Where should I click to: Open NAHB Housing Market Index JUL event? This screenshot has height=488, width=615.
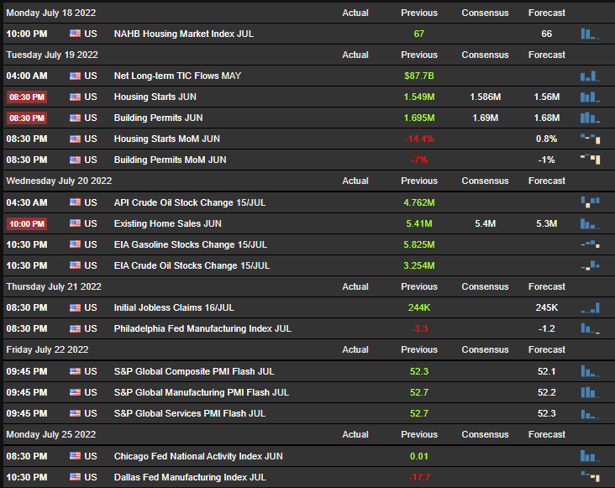click(x=183, y=34)
